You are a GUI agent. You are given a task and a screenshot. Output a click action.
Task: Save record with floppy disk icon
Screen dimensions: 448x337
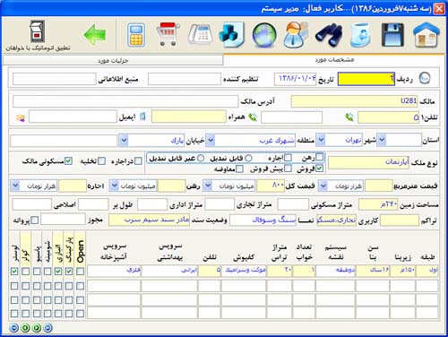(393, 36)
